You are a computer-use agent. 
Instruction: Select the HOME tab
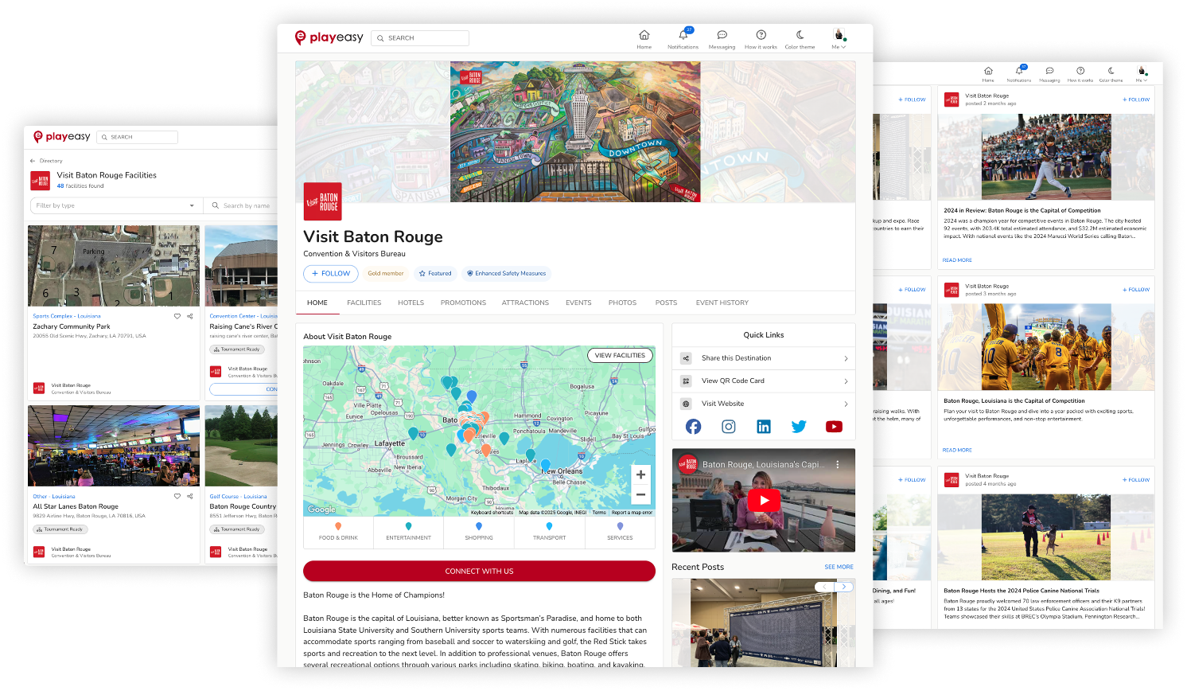click(317, 303)
